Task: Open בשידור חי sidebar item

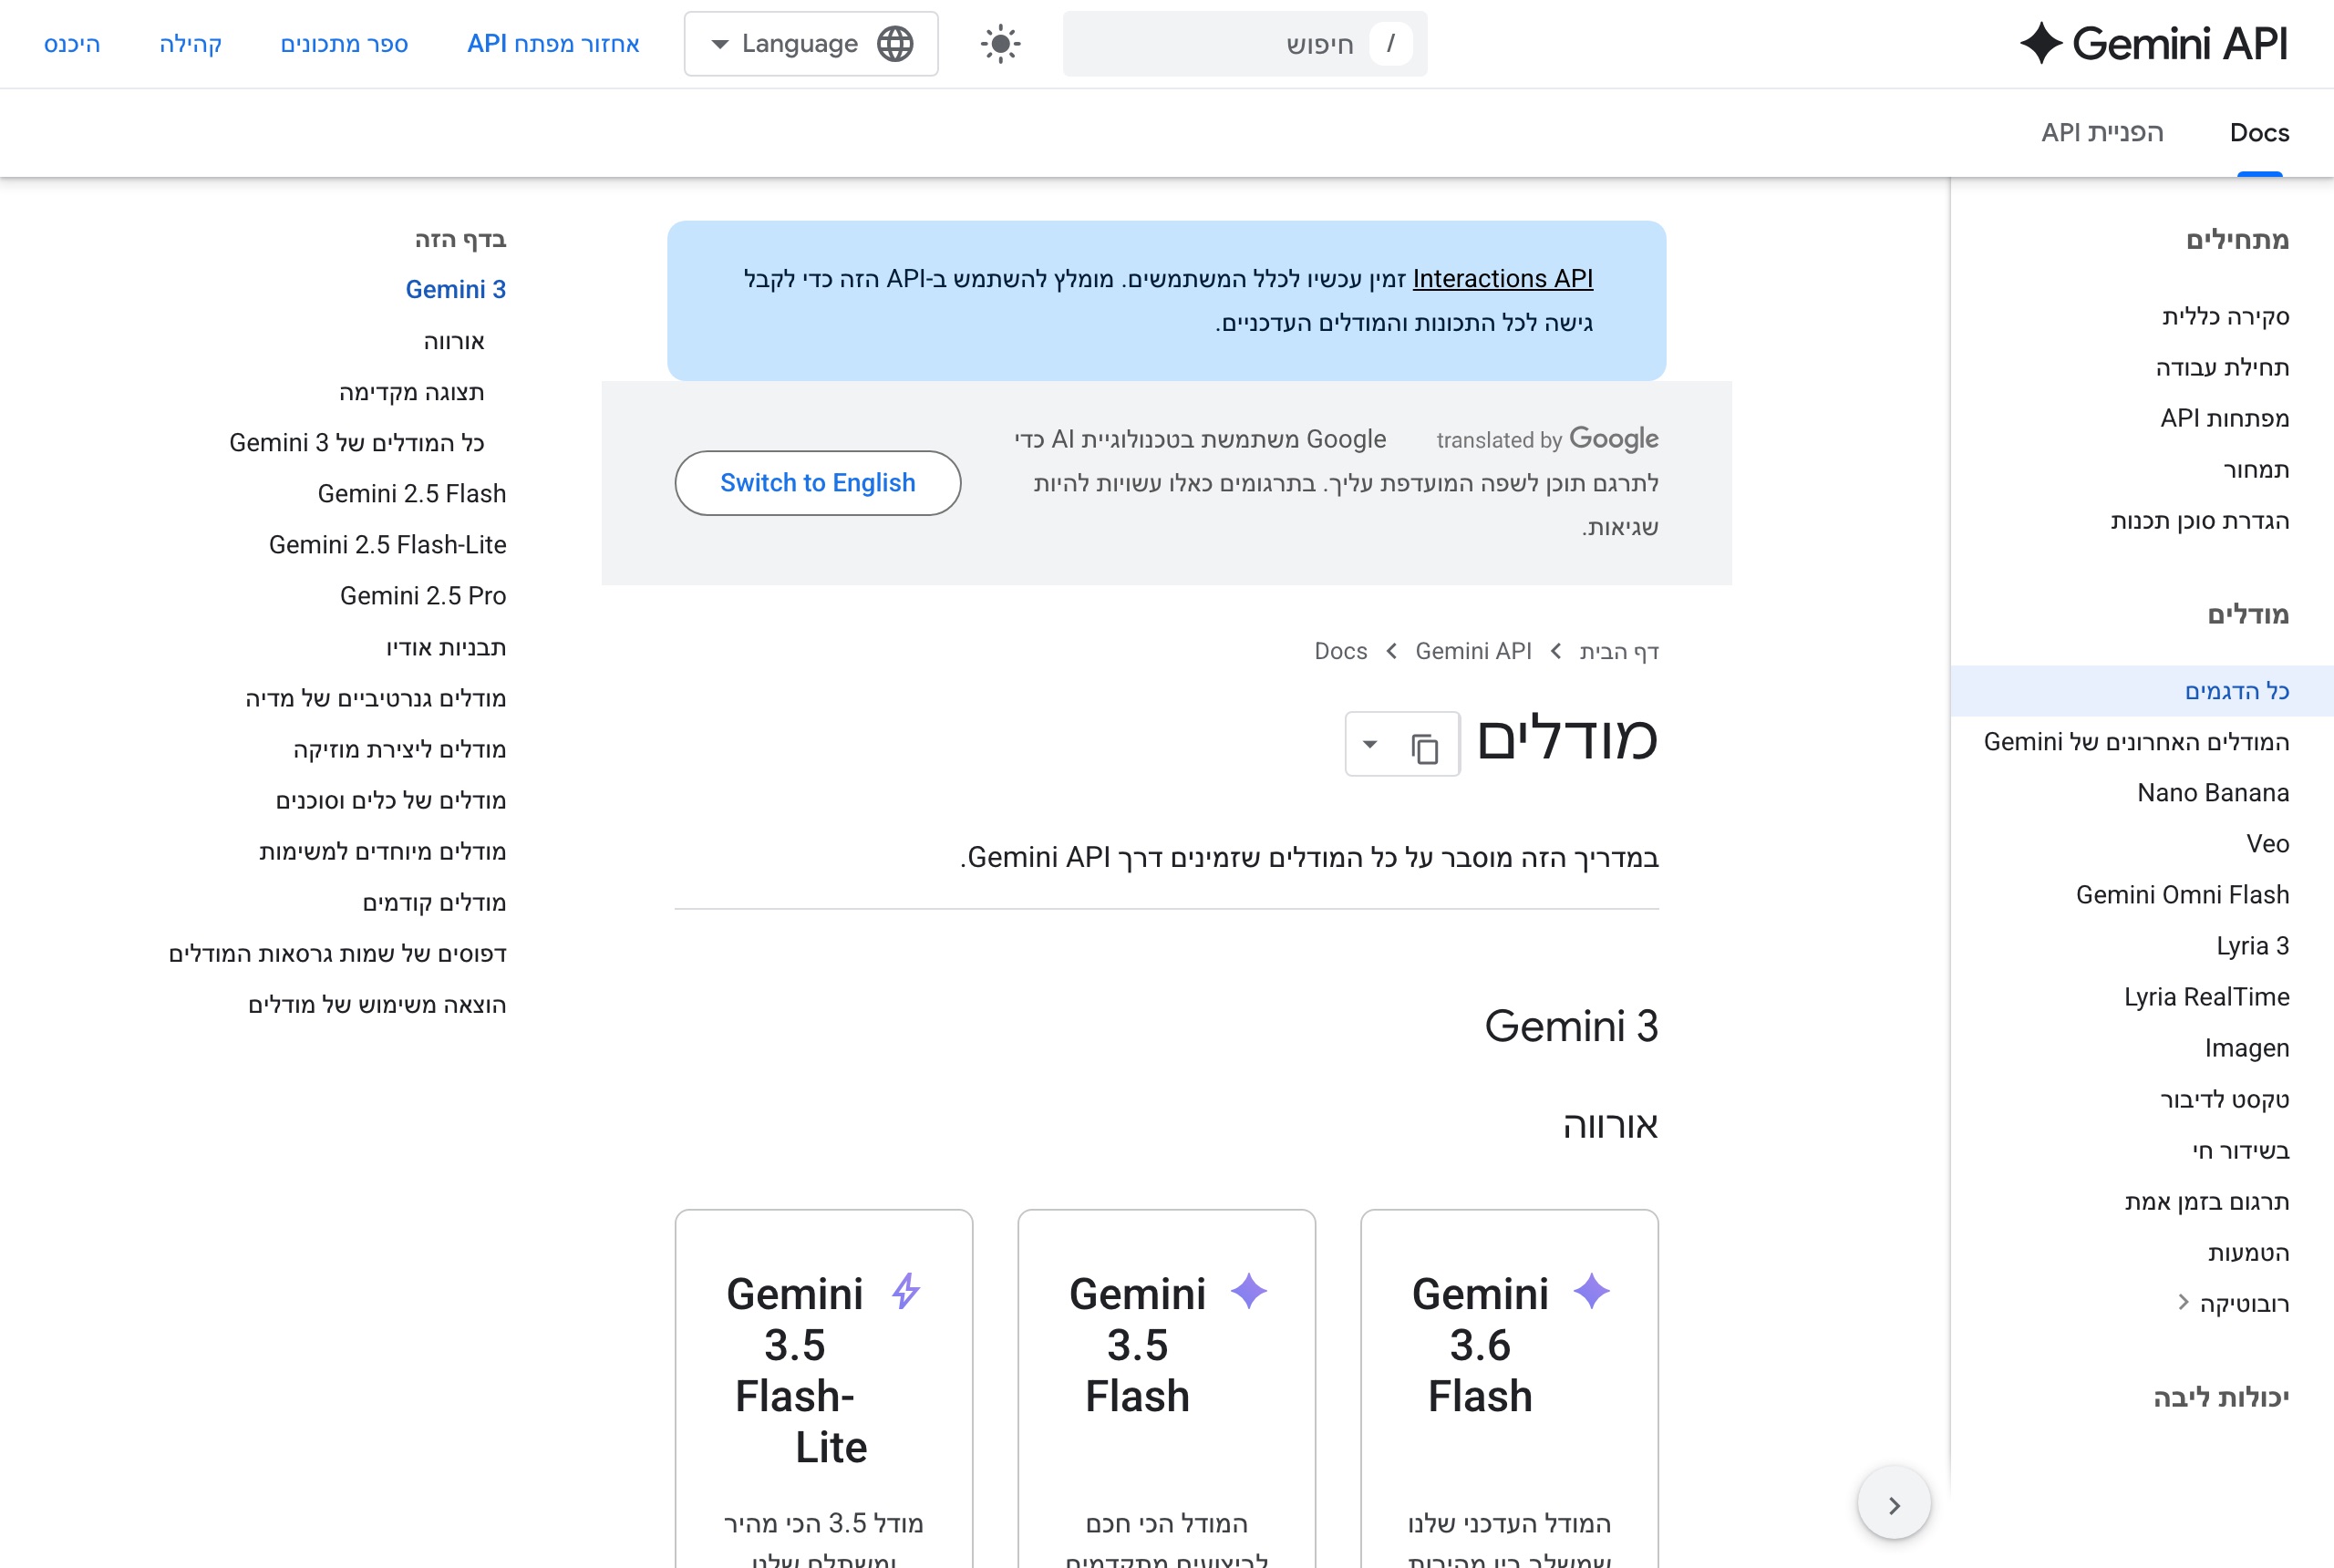Action: point(2240,1150)
